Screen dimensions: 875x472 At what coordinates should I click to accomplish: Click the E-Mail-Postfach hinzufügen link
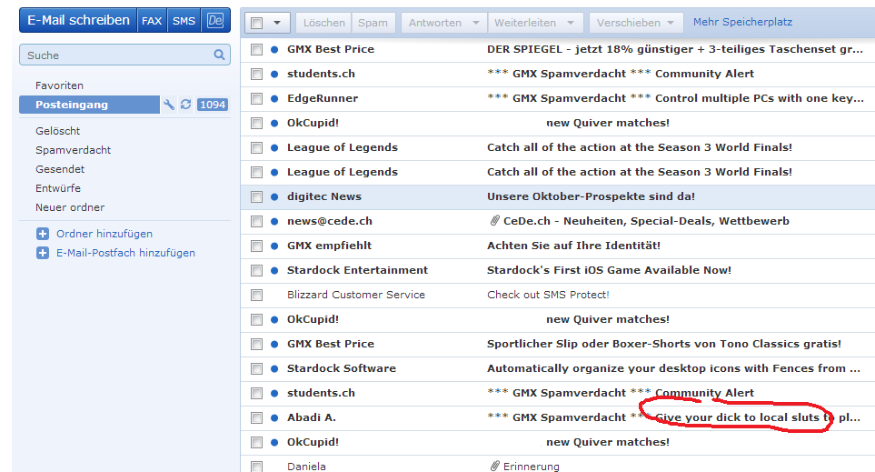click(x=125, y=253)
